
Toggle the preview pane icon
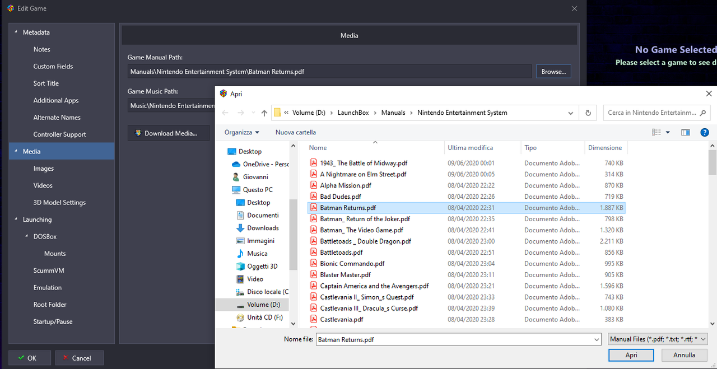pos(686,132)
